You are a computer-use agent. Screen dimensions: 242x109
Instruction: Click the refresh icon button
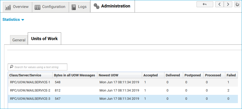click(x=237, y=4)
